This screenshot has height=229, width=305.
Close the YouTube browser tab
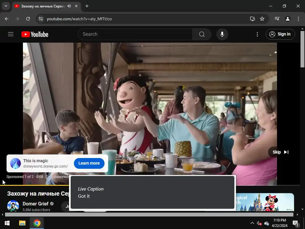click(76, 6)
